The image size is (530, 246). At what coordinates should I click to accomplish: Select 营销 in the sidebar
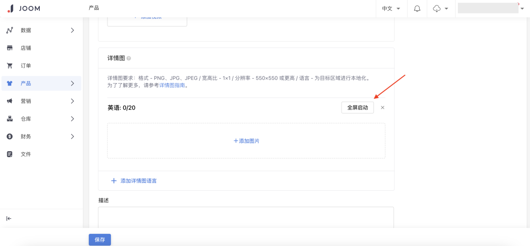point(41,101)
